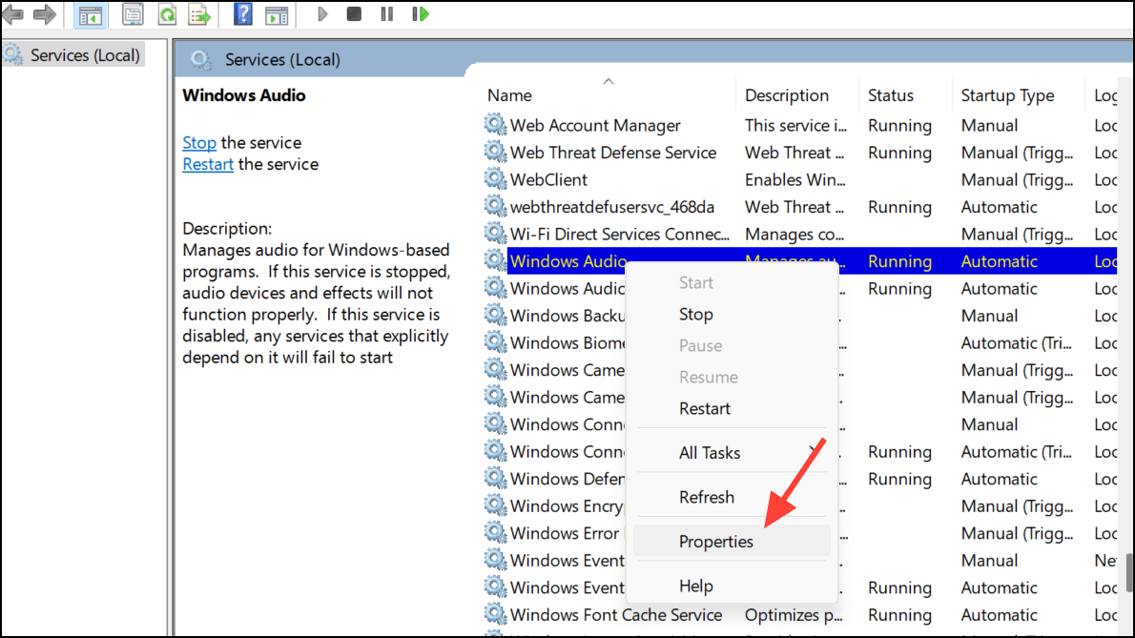Viewport: 1135px width, 638px height.
Task: Open the Properties toolbar icon
Action: tap(134, 14)
